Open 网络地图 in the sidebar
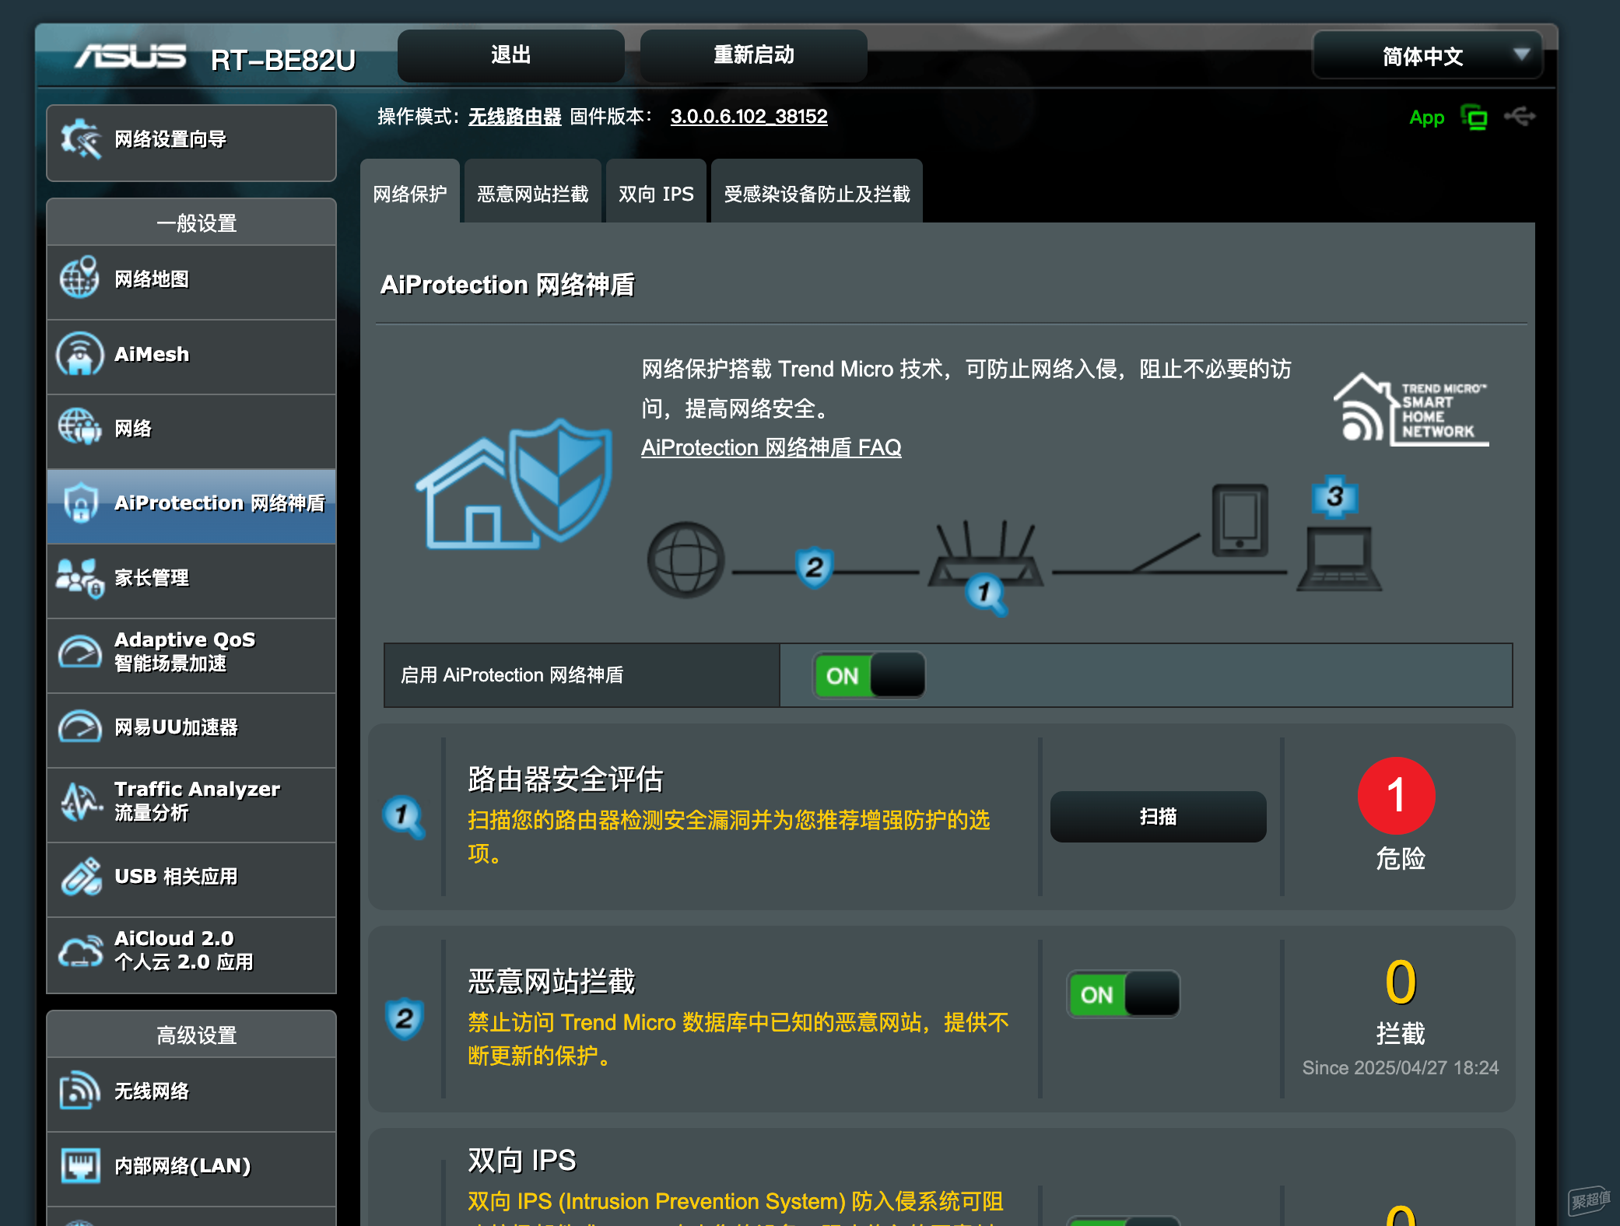 click(191, 282)
